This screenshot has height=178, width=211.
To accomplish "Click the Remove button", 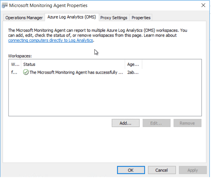I will 187,123.
